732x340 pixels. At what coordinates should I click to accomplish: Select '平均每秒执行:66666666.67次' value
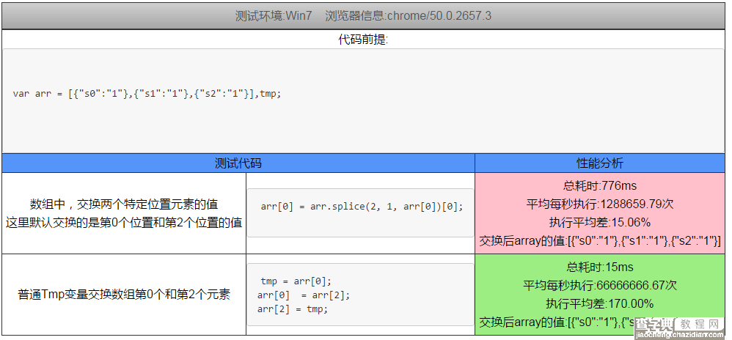pyautogui.click(x=600, y=285)
